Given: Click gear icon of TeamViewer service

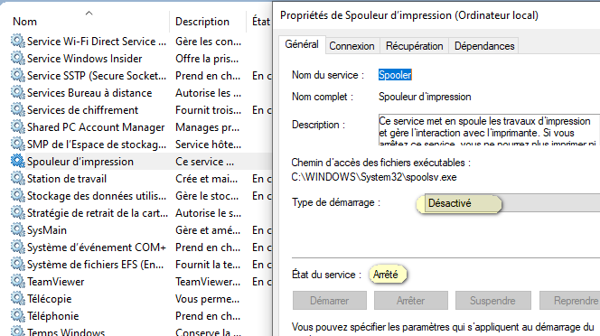Looking at the screenshot, I should 17,281.
